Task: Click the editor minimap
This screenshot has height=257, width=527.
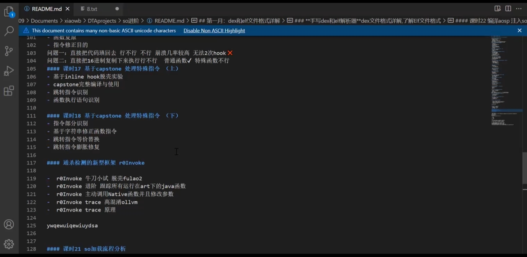Action: click(x=506, y=79)
